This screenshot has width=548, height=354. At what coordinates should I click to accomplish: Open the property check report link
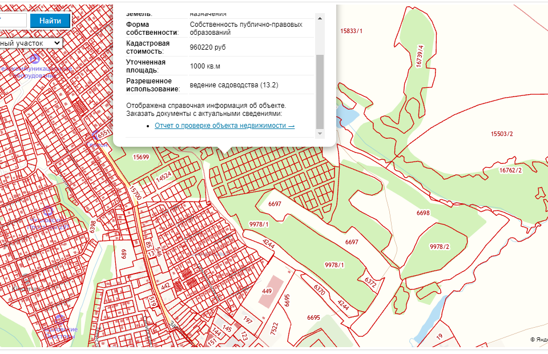click(x=224, y=126)
